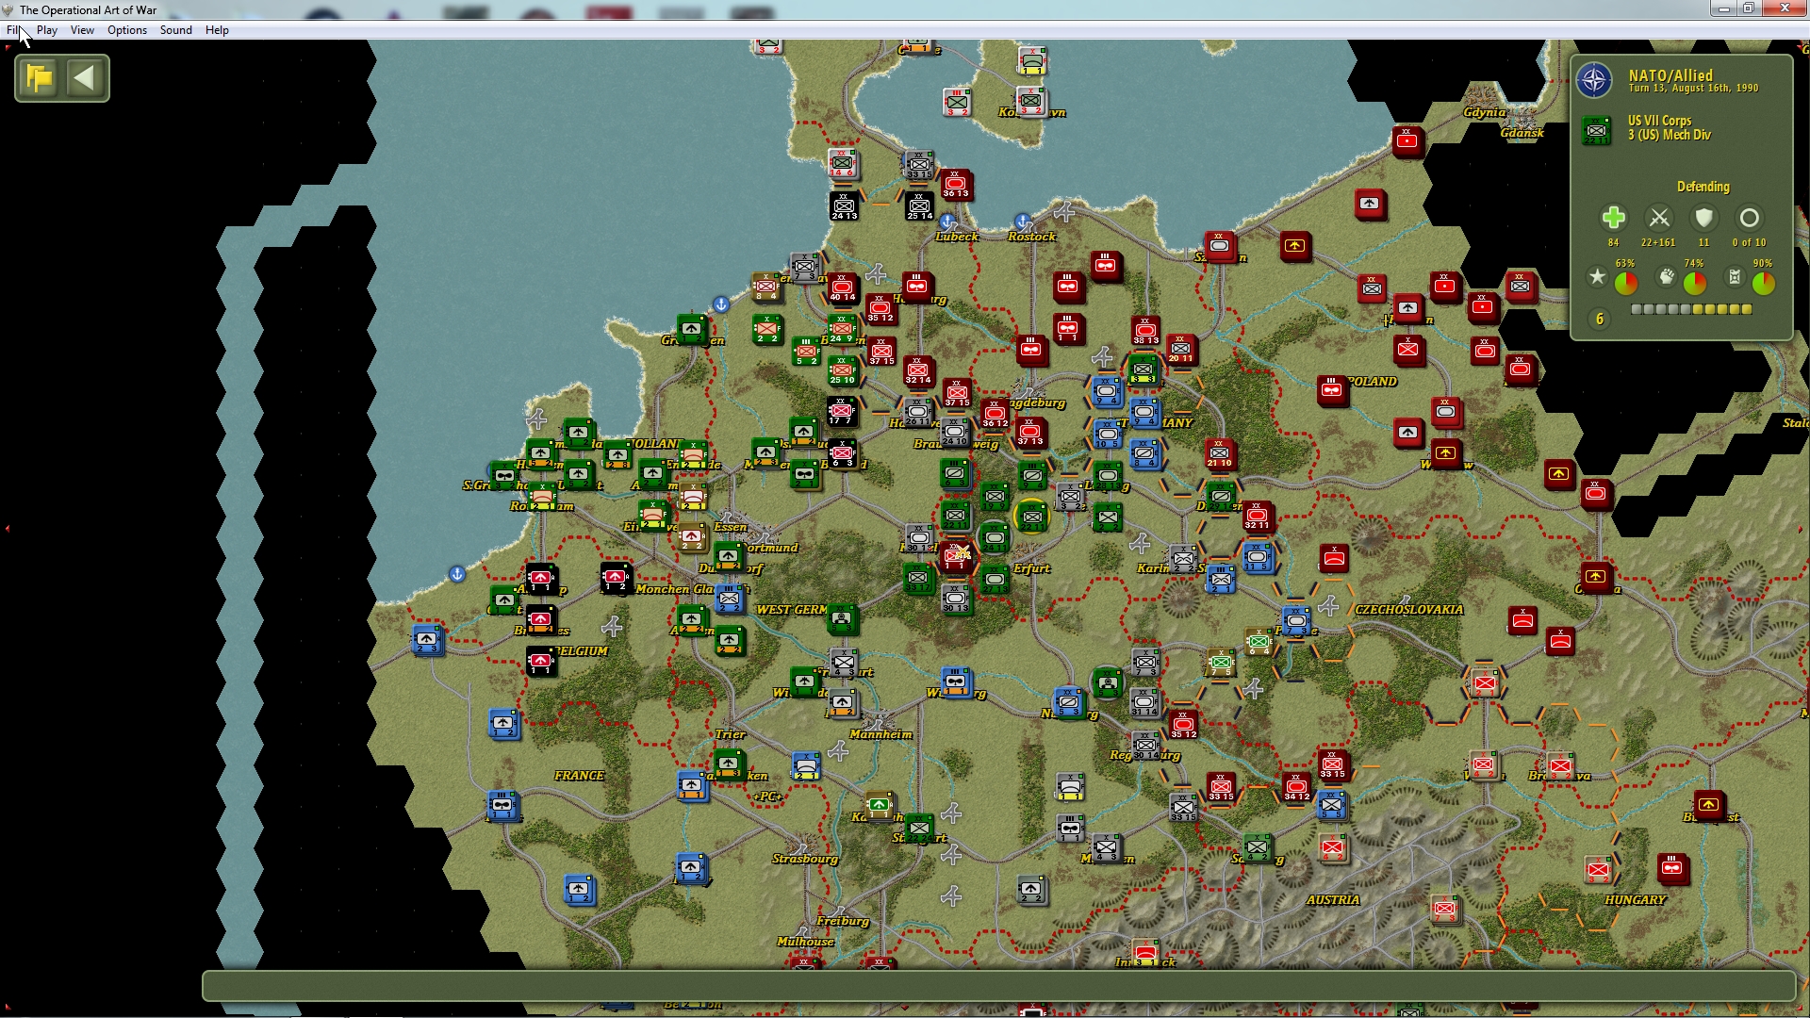Select black unit numbered 17 7

[841, 412]
